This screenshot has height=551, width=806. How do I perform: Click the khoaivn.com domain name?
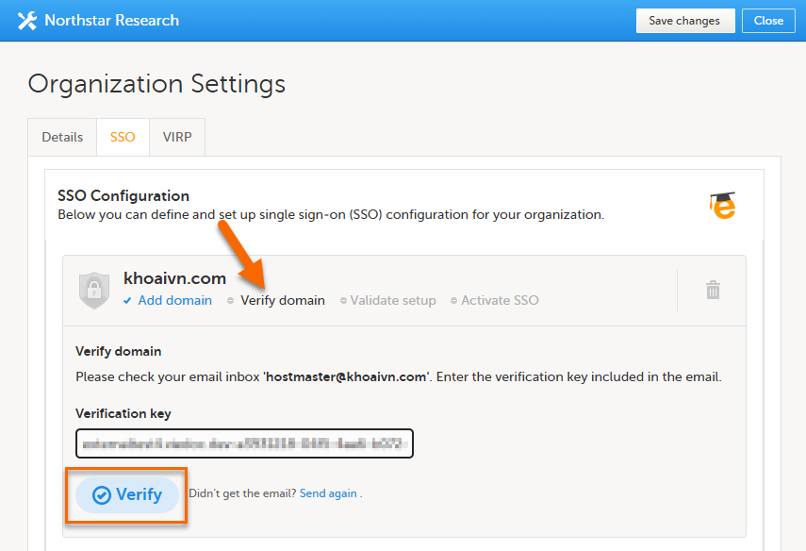click(174, 278)
